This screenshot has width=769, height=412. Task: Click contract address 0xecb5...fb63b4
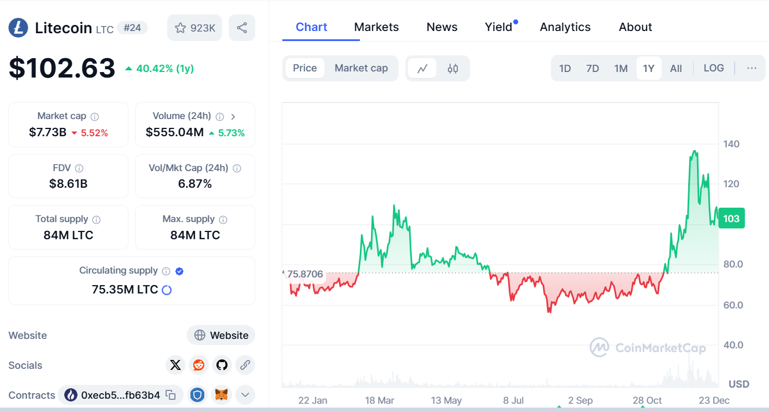(121, 395)
